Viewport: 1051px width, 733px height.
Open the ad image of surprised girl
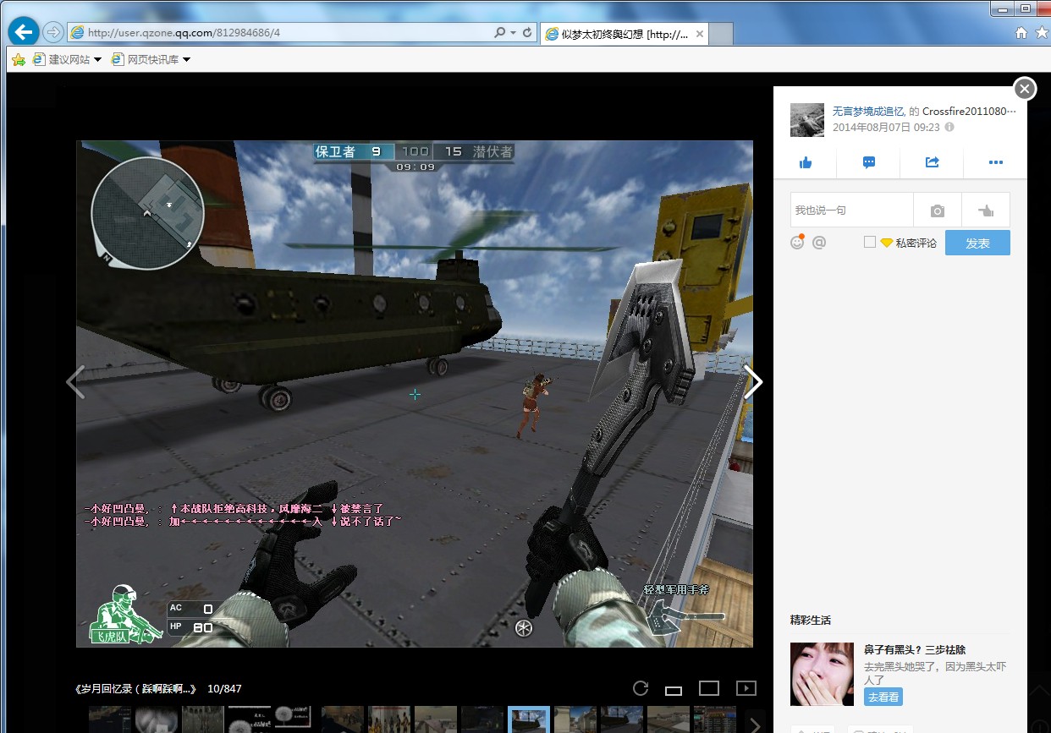(821, 674)
